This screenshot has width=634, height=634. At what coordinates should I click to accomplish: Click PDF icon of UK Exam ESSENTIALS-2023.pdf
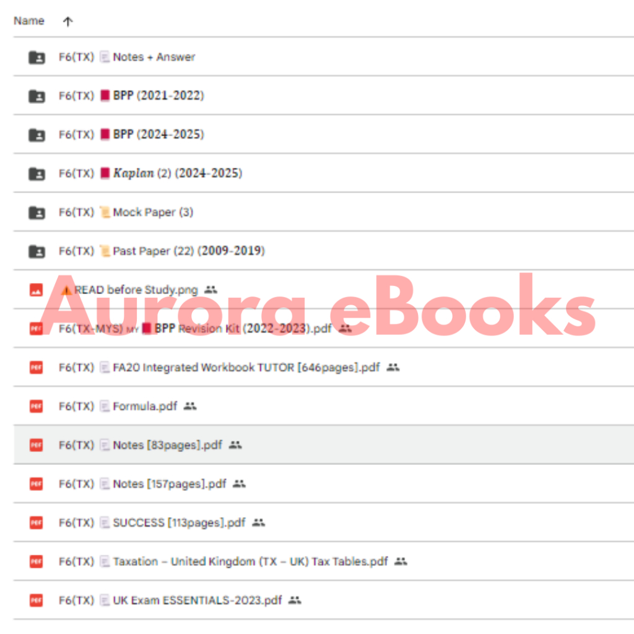37,601
